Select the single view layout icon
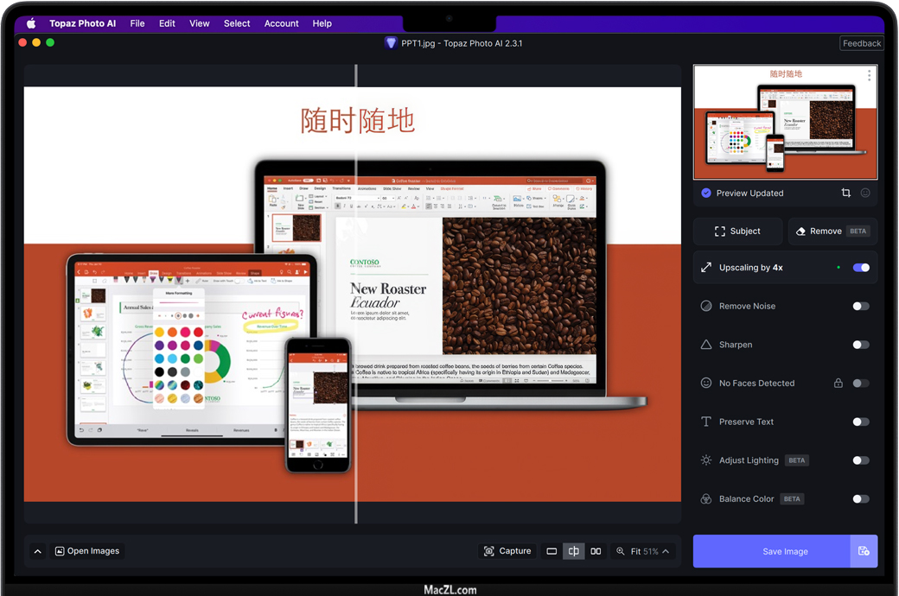Viewport: 899px width, 596px height. coord(552,551)
